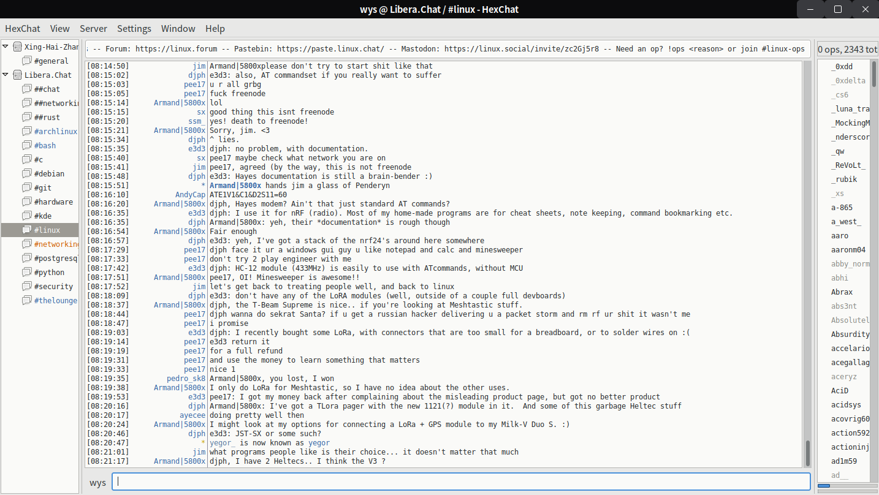The image size is (879, 495).
Task: Click the AndyCap nickname in the chat
Action: pos(190,195)
